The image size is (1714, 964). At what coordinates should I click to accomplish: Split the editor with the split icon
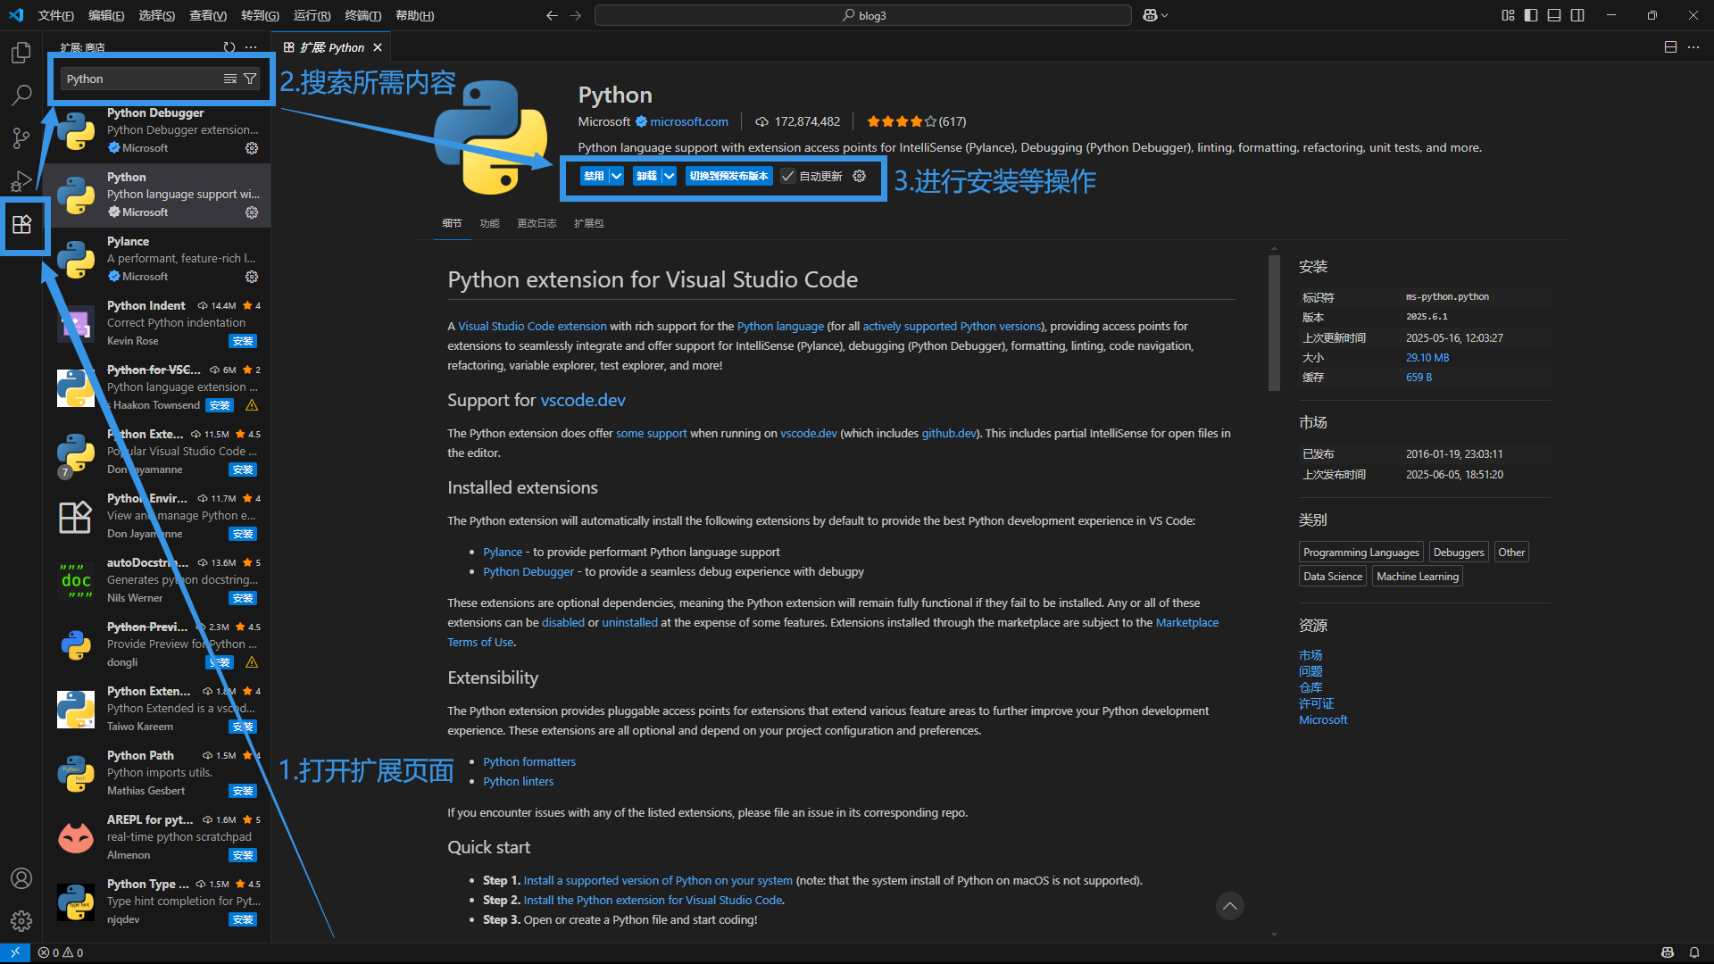click(x=1670, y=47)
